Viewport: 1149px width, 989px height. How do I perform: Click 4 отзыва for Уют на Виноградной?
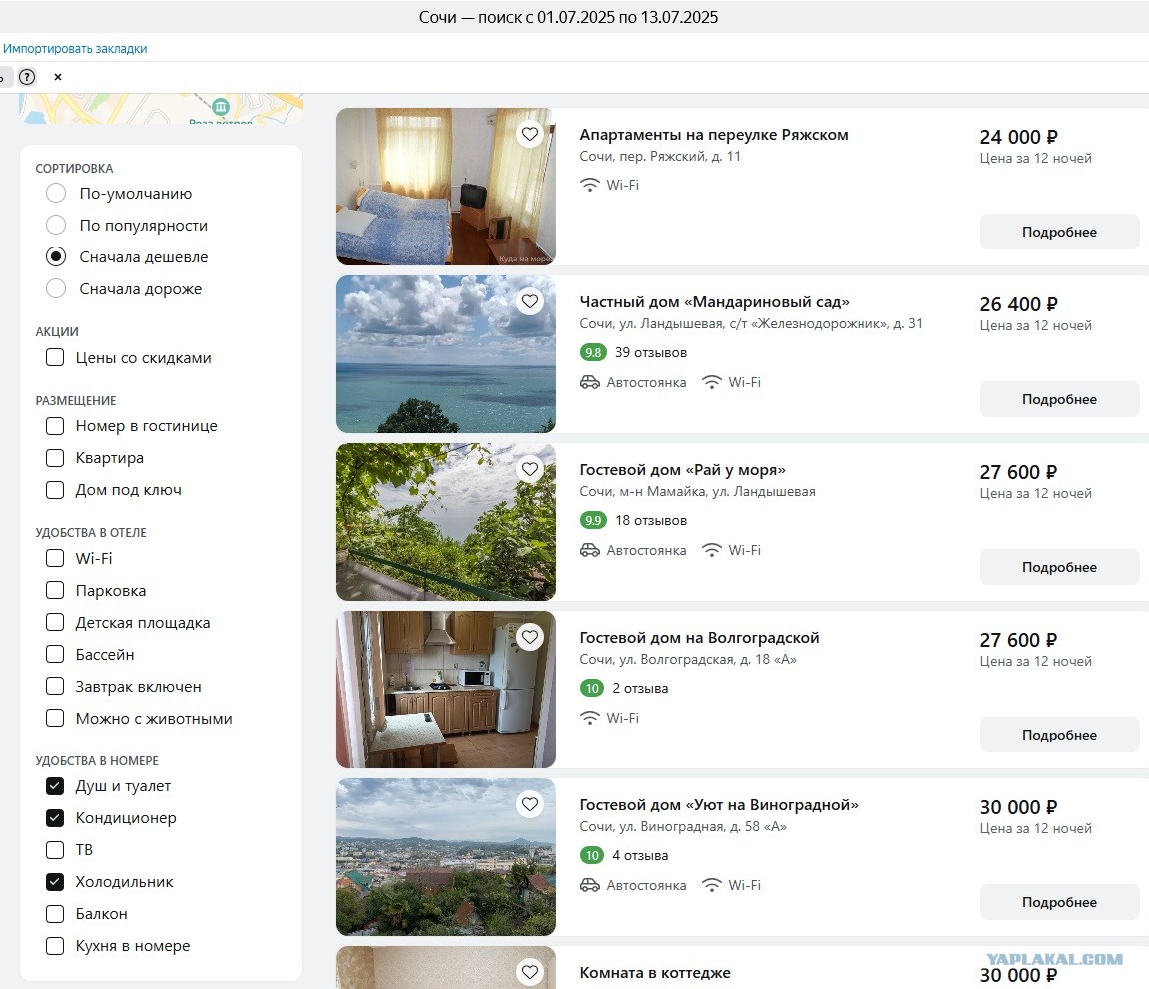640,856
